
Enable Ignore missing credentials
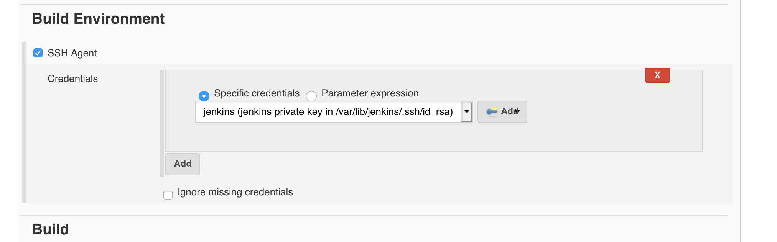tap(168, 195)
